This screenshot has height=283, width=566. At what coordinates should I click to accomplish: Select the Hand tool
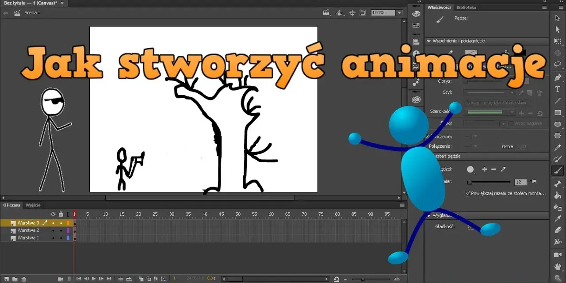(x=558, y=267)
